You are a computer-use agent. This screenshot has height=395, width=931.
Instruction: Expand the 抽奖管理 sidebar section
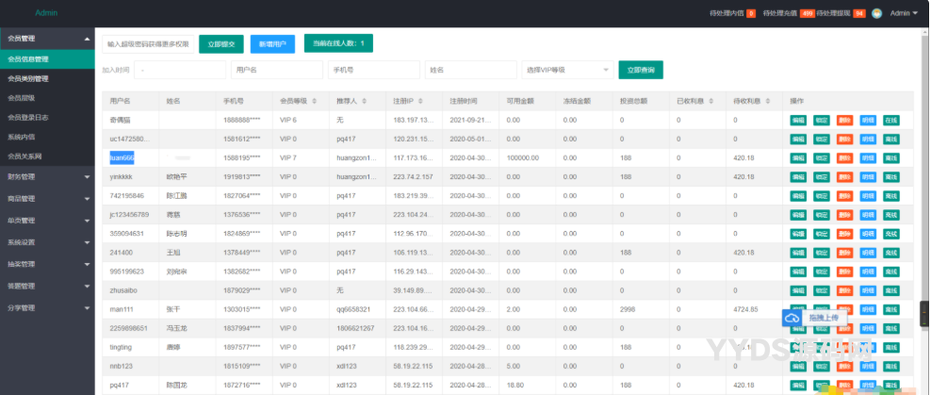(47, 264)
